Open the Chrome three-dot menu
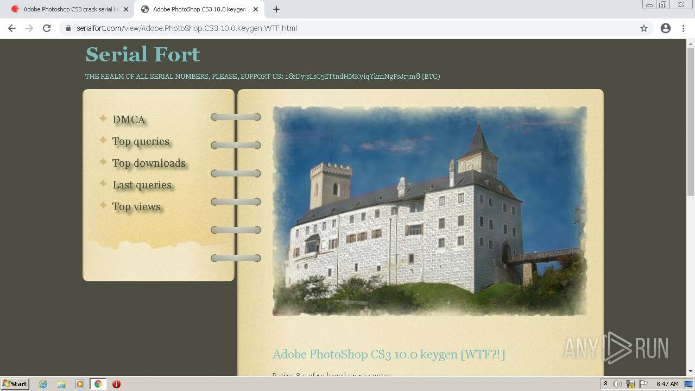The width and height of the screenshot is (695, 391). (x=683, y=28)
